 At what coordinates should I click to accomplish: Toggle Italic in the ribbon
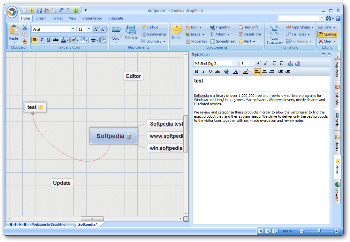(42, 40)
